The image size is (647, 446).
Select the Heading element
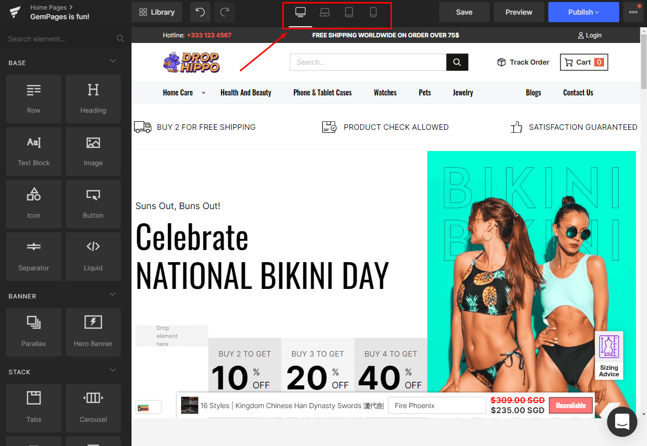click(x=93, y=99)
